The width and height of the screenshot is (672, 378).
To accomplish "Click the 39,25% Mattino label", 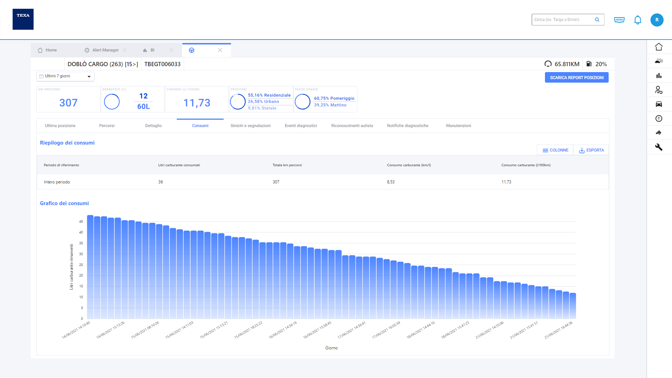I will pos(330,105).
